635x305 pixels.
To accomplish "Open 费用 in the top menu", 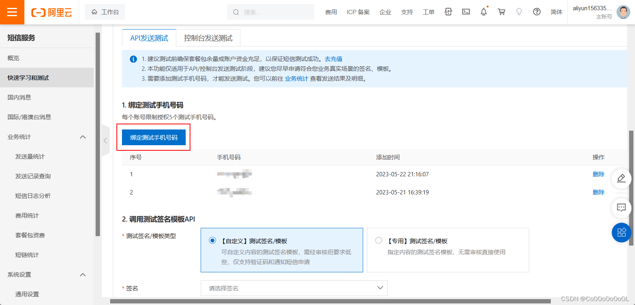I will pyautogui.click(x=331, y=12).
